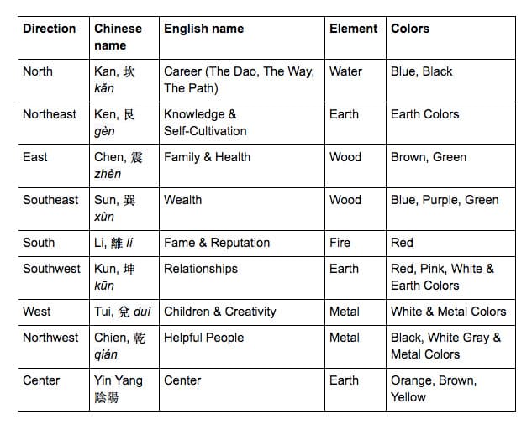Image resolution: width=532 pixels, height=425 pixels.
Task: Click the "Element" column header
Action: tap(353, 29)
